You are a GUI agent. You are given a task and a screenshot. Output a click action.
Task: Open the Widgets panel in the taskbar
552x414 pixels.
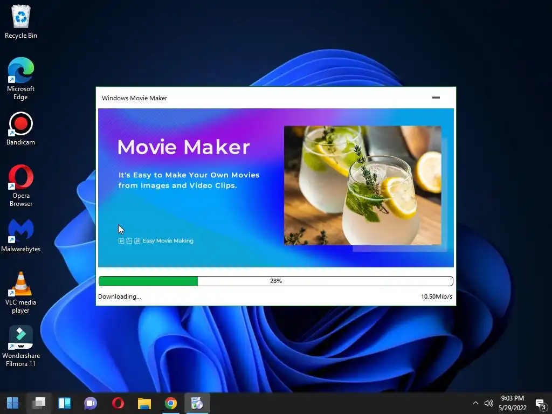(65, 403)
